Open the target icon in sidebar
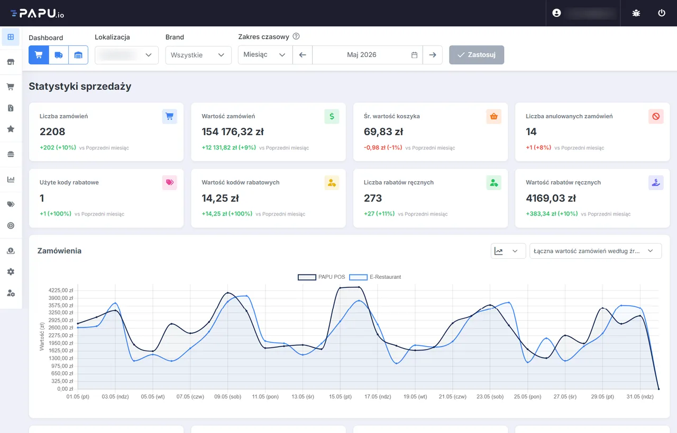Viewport: 677px width, 433px height. (11, 225)
